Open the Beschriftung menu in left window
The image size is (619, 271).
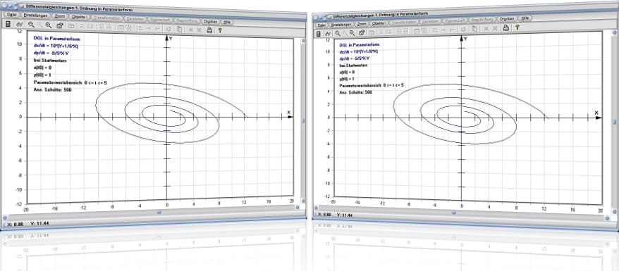(187, 21)
